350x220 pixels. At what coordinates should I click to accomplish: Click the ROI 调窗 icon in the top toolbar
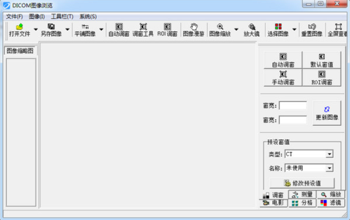coord(167,30)
